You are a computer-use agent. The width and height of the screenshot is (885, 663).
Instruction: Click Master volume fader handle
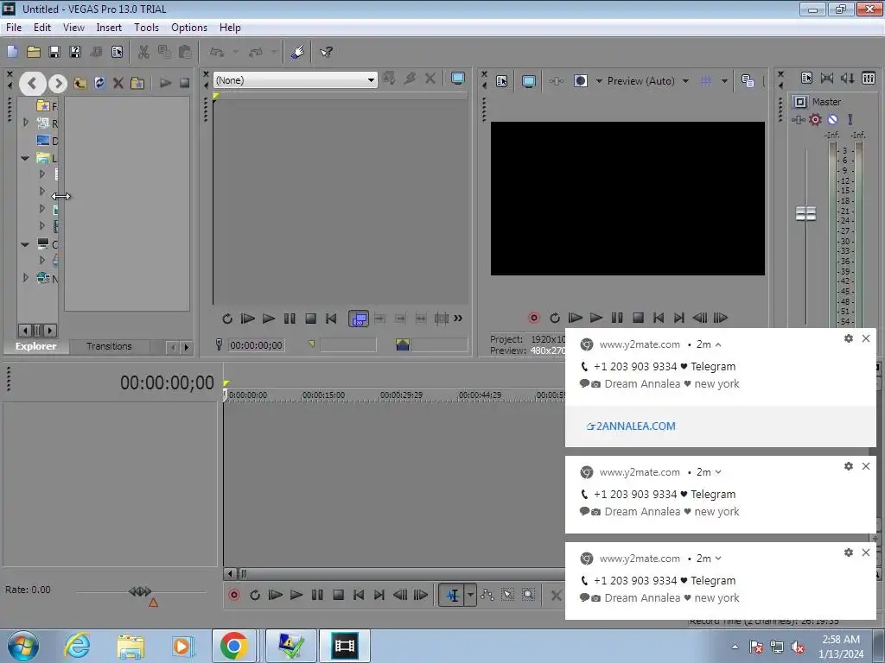tap(805, 213)
